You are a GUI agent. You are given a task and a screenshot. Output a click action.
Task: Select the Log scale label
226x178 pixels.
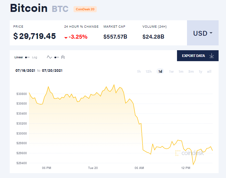(34, 57)
